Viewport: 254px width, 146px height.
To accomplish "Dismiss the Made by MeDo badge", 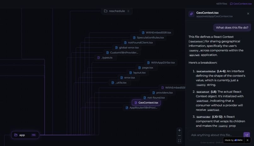I will (x=247, y=140).
